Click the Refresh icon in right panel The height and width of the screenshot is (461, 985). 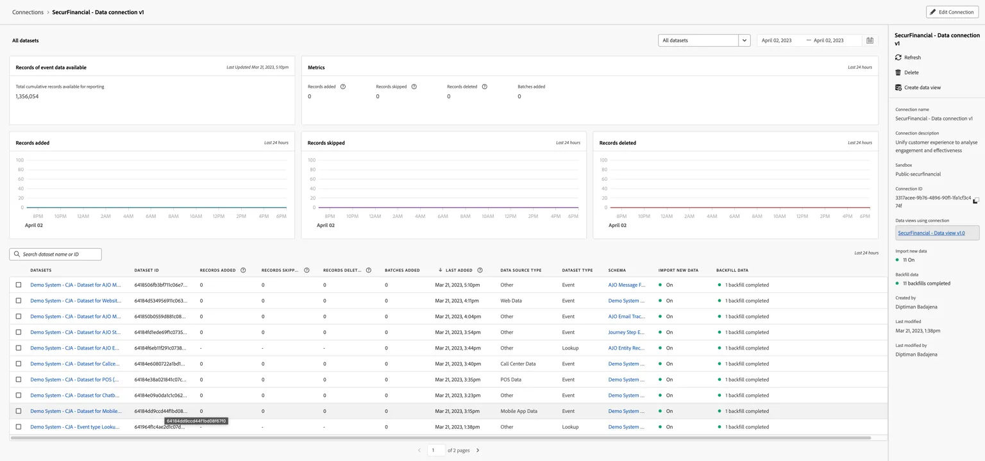click(898, 58)
